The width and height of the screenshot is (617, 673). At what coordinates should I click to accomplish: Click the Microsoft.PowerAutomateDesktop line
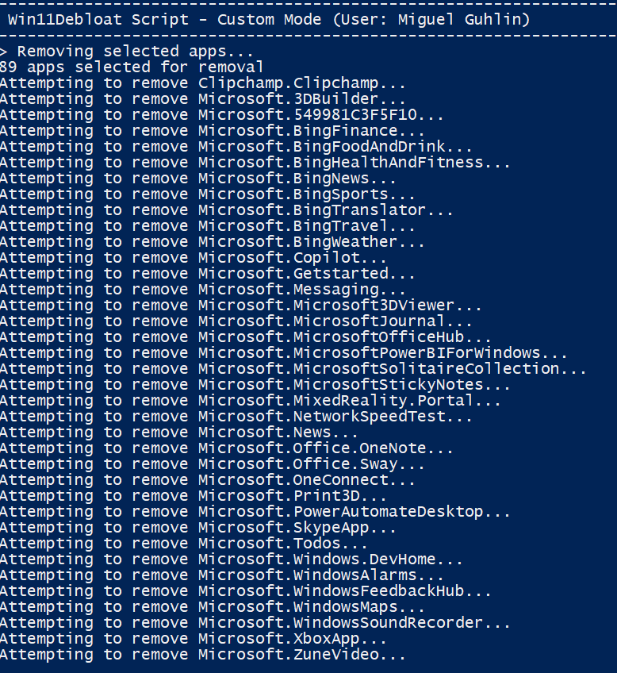(255, 512)
